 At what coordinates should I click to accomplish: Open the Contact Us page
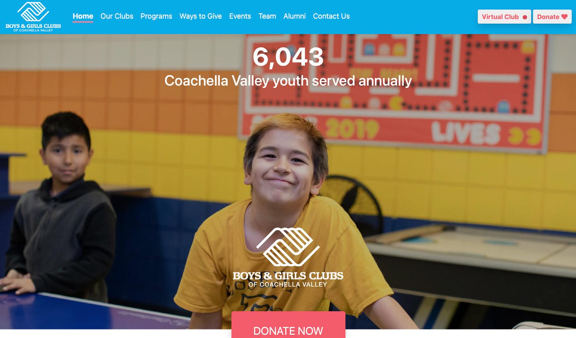click(331, 16)
